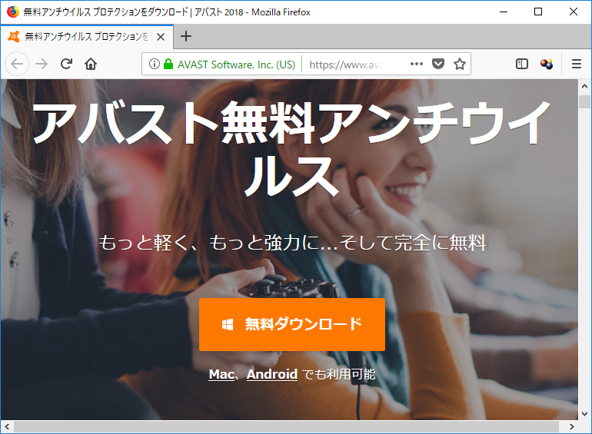This screenshot has height=434, width=592.
Task: Save page to Pocket
Action: click(x=438, y=64)
